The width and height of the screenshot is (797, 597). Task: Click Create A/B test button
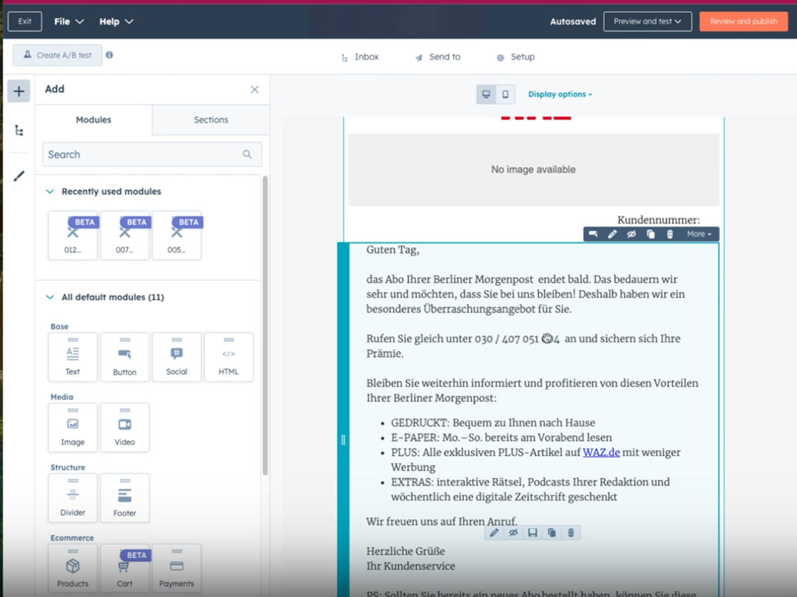[58, 55]
